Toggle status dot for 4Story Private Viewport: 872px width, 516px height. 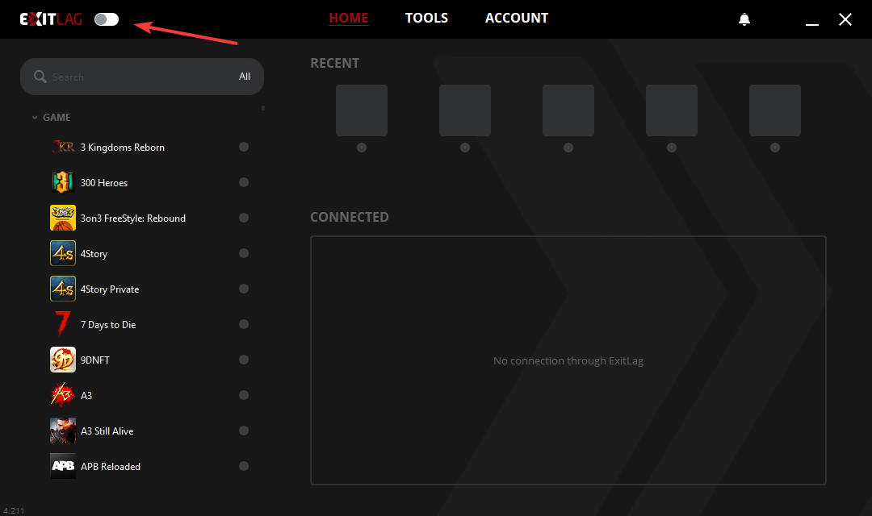tap(244, 289)
